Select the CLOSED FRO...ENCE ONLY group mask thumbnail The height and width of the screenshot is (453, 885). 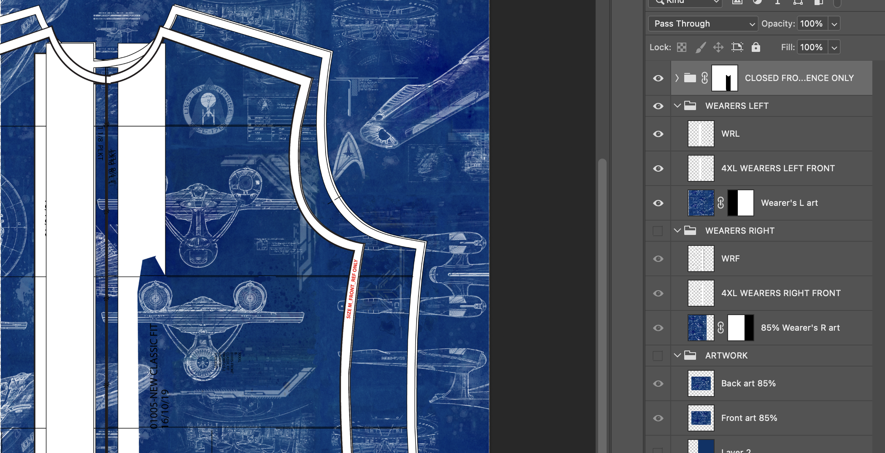[725, 78]
